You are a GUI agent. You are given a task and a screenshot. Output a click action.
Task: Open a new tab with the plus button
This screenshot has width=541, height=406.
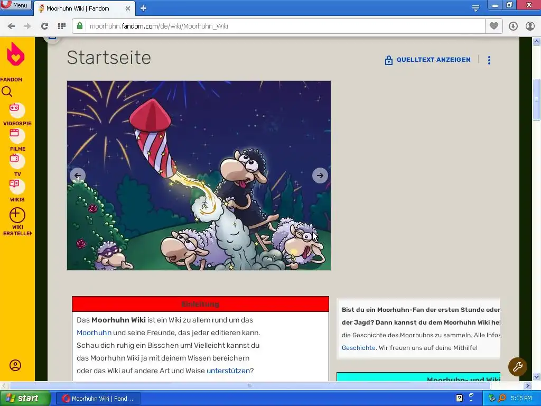[144, 8]
